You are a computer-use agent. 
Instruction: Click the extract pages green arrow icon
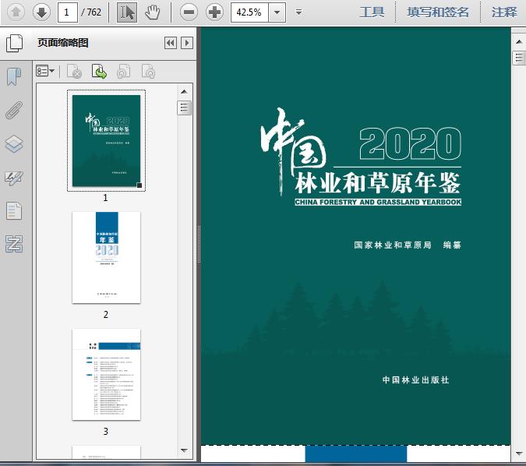[x=99, y=72]
